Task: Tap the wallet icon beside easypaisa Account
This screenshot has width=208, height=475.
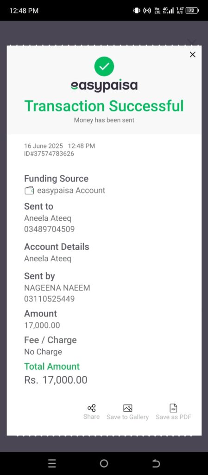Action: pyautogui.click(x=29, y=191)
